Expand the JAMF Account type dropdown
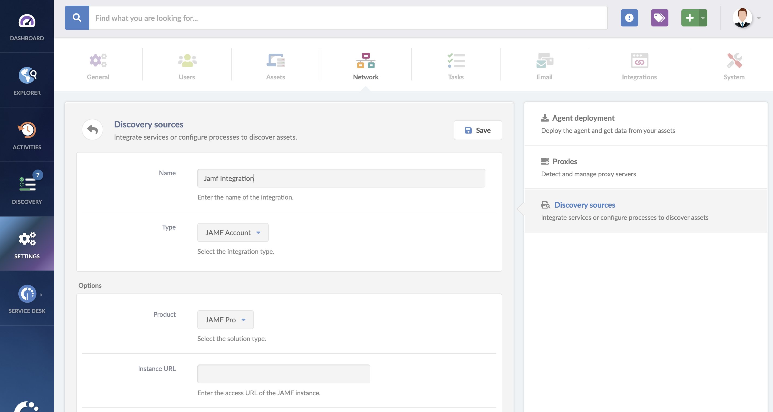The height and width of the screenshot is (412, 773). (x=258, y=232)
